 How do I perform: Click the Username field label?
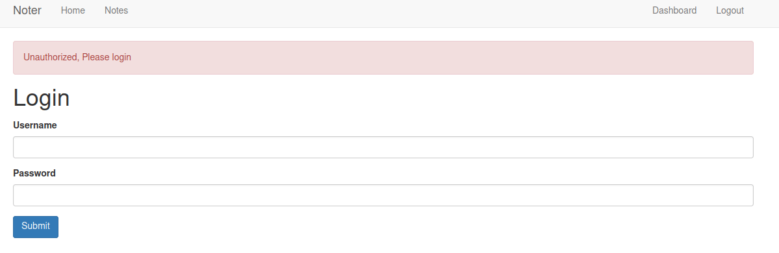pyautogui.click(x=35, y=125)
